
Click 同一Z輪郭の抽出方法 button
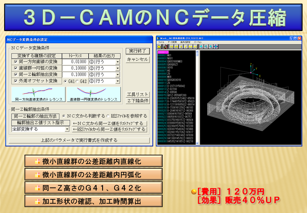pos(35,116)
